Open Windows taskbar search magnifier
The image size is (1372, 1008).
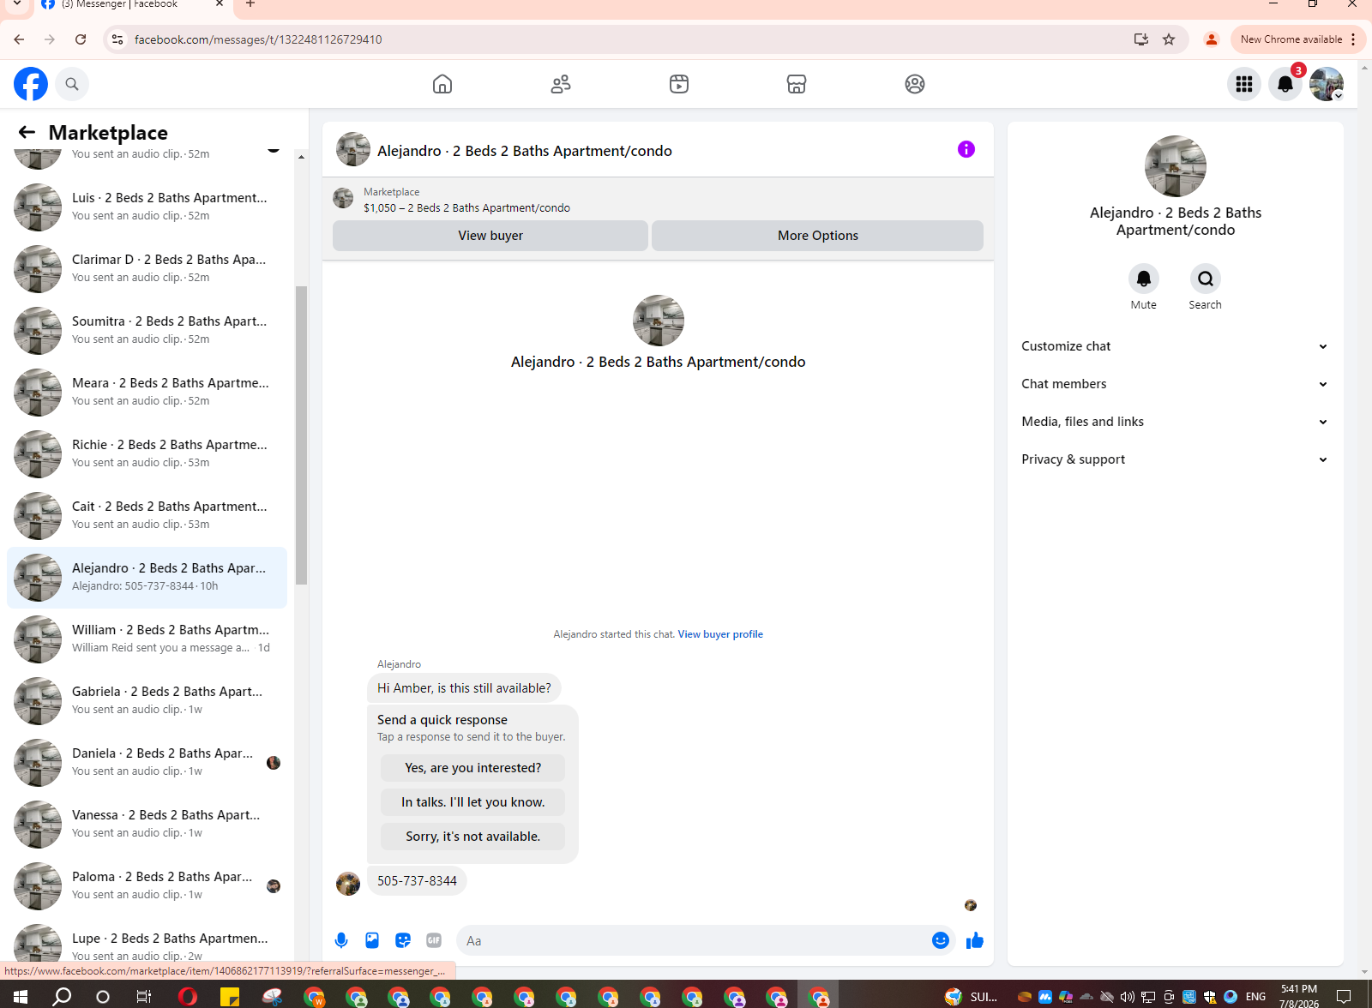(62, 997)
